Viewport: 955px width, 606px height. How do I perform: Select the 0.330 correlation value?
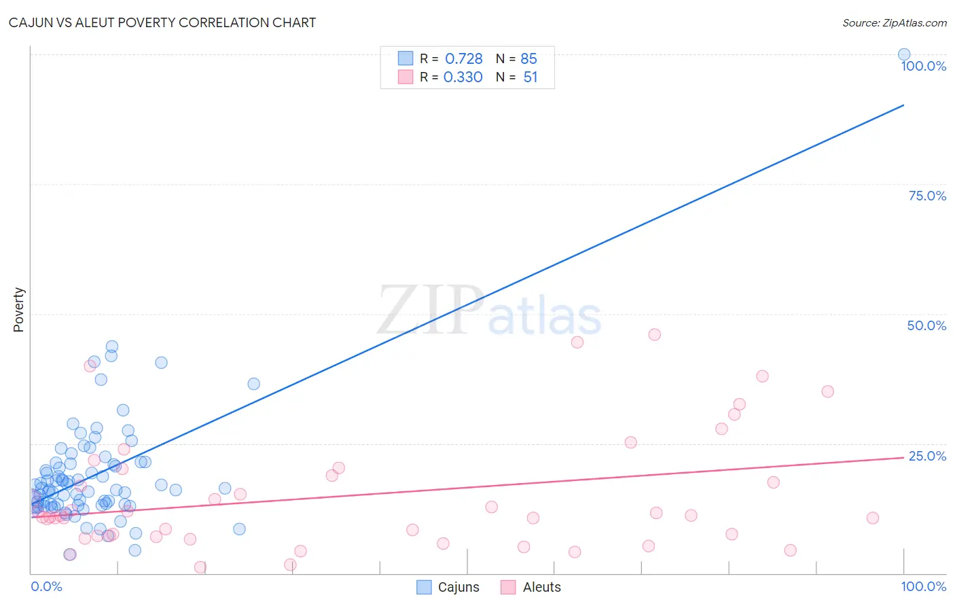(x=463, y=77)
